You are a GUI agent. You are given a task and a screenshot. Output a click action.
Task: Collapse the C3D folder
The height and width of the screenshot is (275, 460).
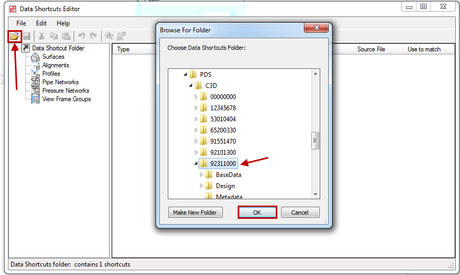coord(191,86)
